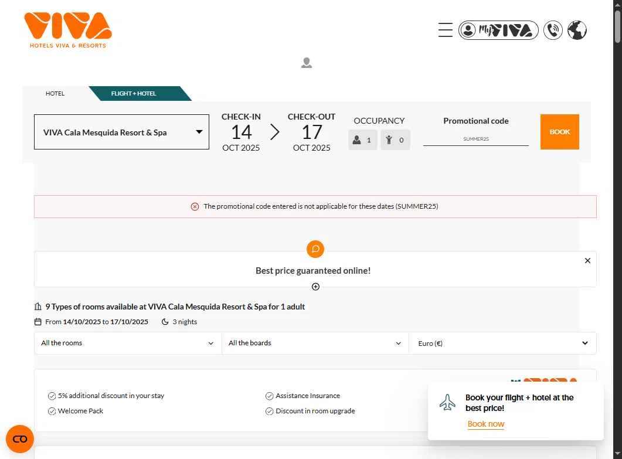Viewport: 622px width, 459px height.
Task: Click the calendar icon beside date range
Action: point(38,322)
